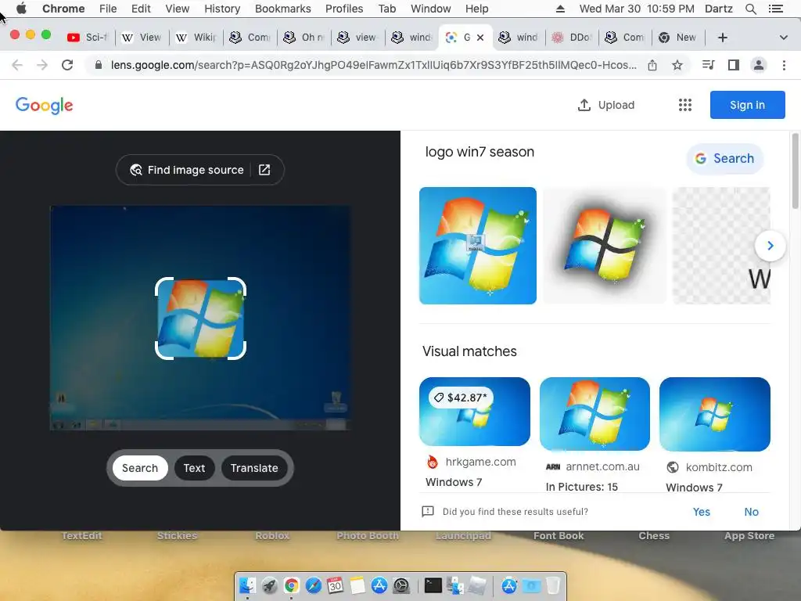Go forward to the next page
Viewport: 801px width, 601px height.
[x=42, y=65]
